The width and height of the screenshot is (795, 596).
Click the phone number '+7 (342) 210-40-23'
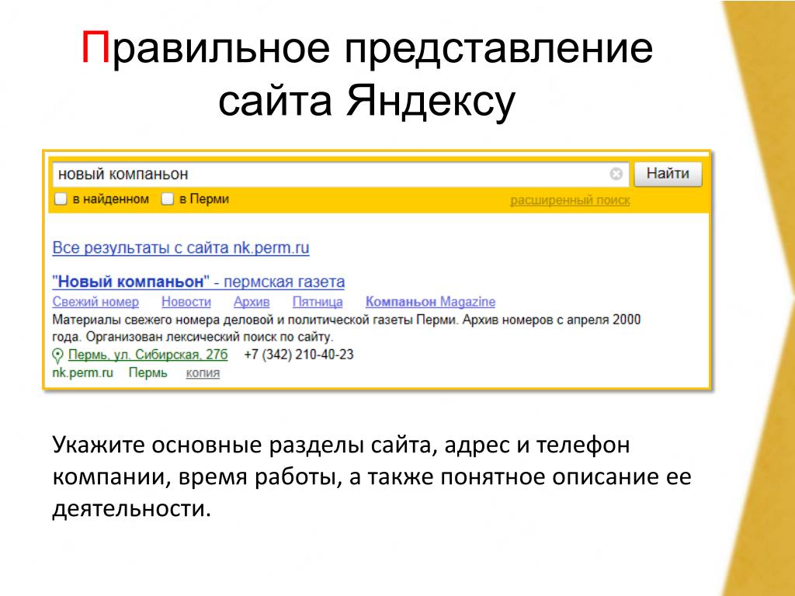pos(299,355)
